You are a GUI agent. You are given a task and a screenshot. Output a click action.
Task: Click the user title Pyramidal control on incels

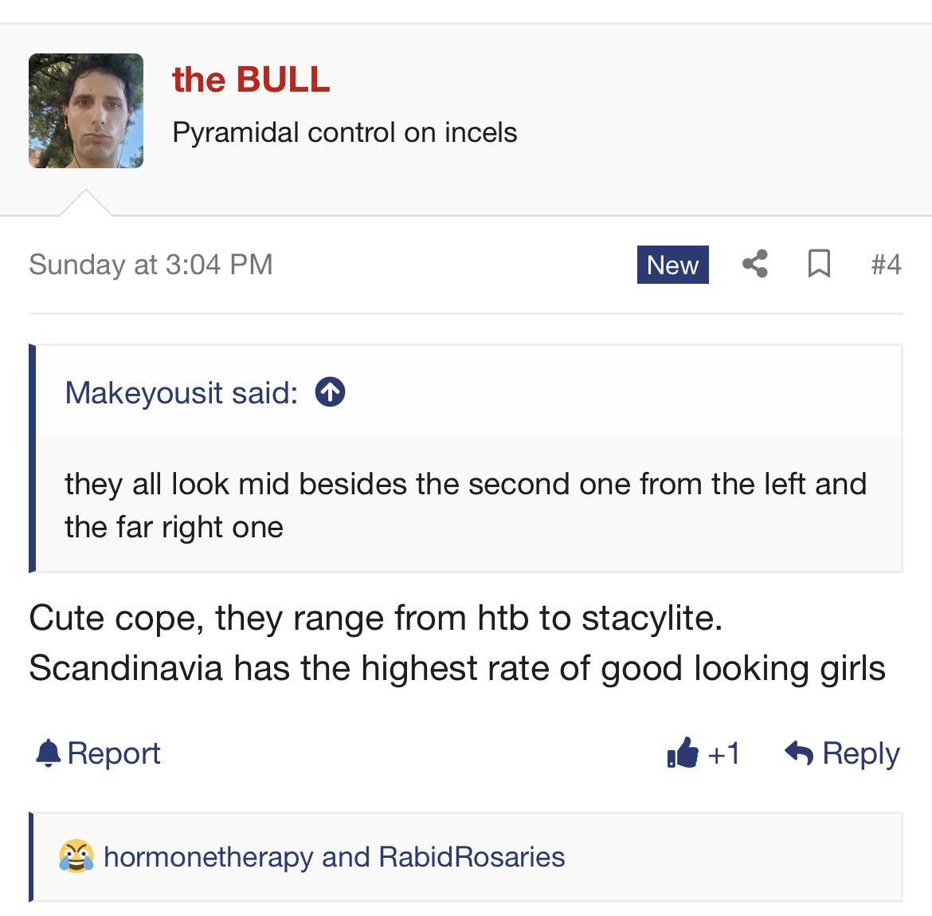tap(345, 132)
